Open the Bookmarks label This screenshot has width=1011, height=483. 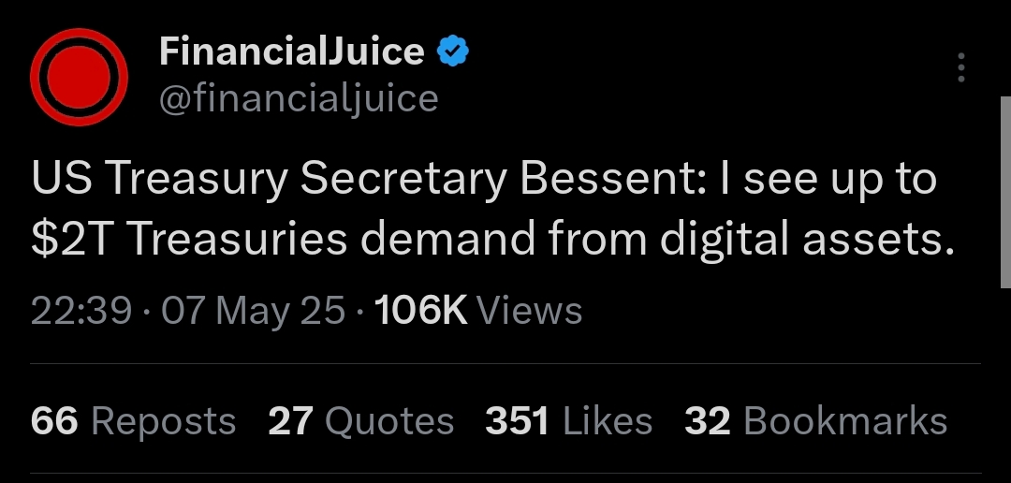tap(845, 421)
